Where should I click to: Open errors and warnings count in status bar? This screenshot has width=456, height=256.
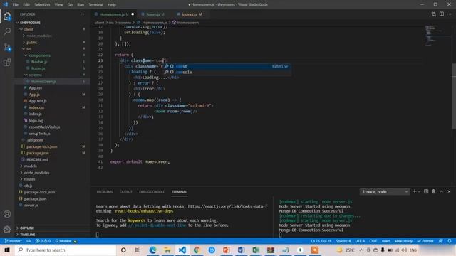point(43,241)
